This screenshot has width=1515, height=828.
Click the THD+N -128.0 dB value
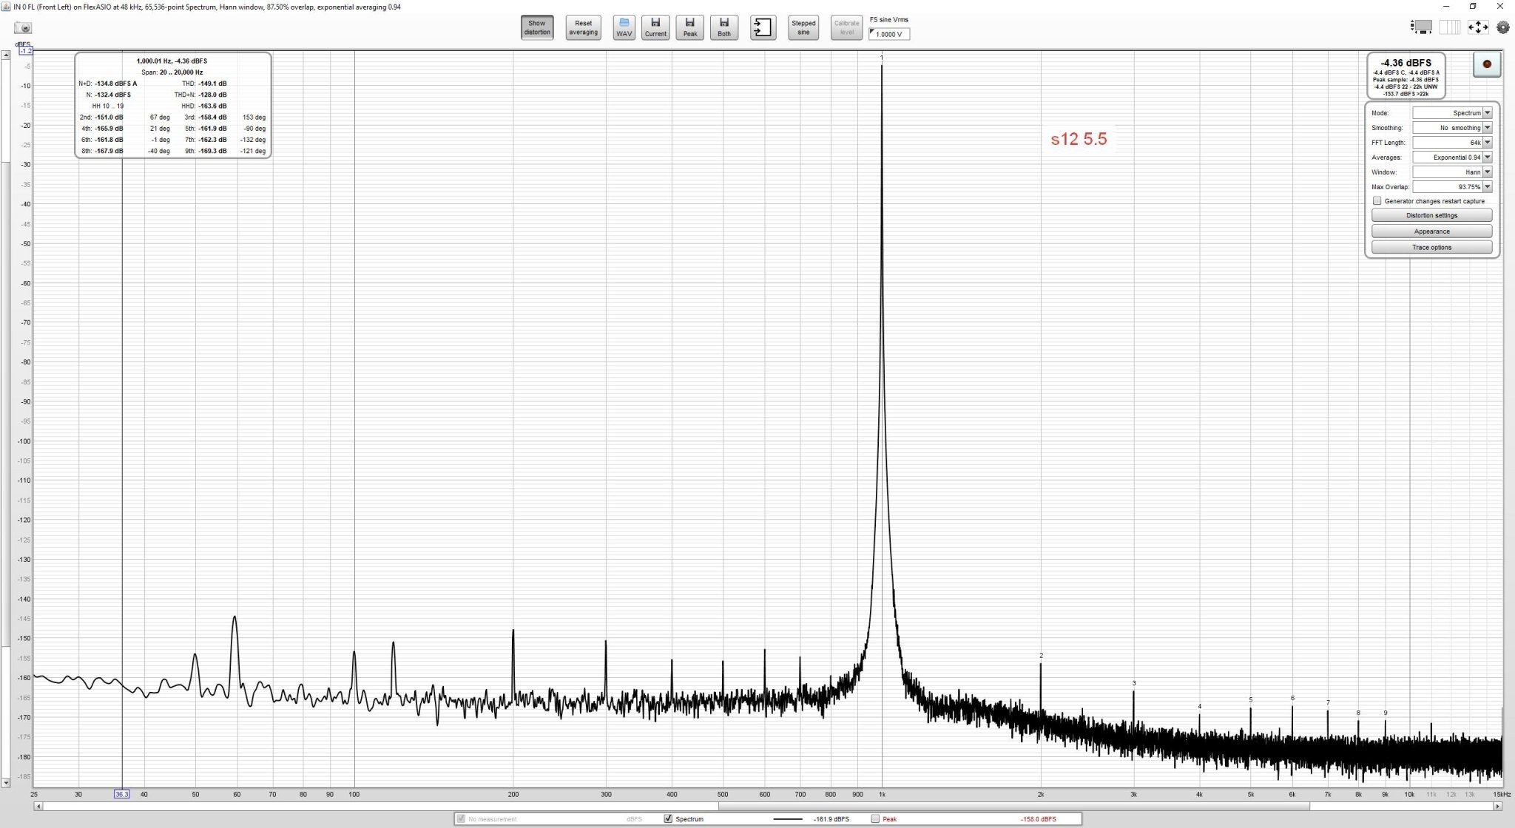pyautogui.click(x=212, y=95)
